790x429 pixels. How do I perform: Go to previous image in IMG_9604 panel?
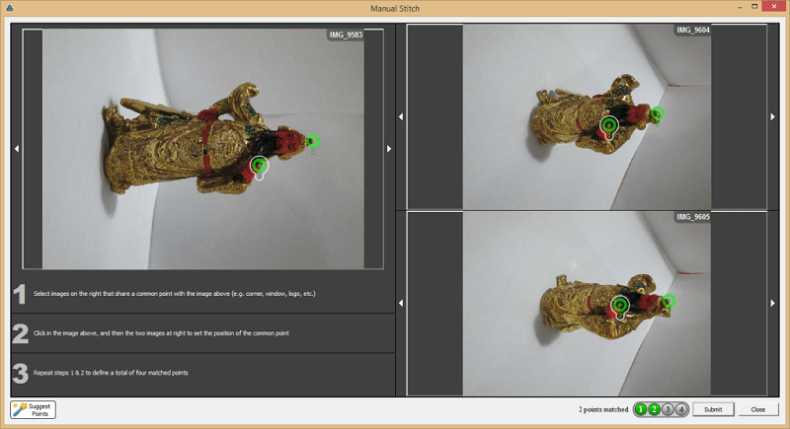click(401, 116)
